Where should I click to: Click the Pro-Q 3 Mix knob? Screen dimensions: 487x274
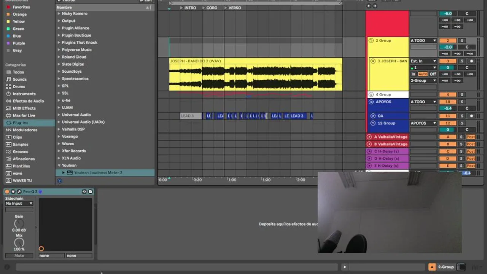[19, 243]
